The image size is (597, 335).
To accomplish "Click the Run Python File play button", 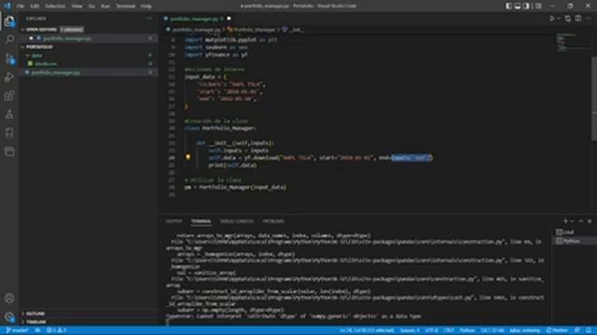I will point(551,19).
